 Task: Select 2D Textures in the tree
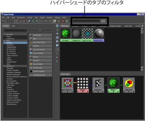(11, 49)
